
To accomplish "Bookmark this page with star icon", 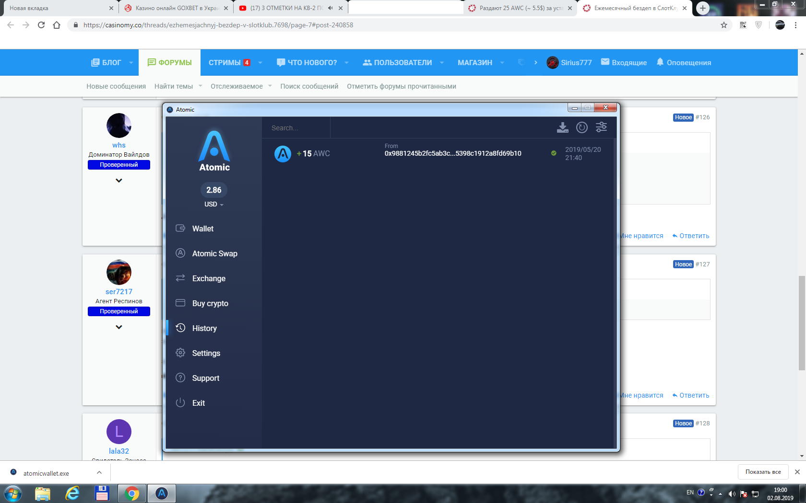I will 724,25.
